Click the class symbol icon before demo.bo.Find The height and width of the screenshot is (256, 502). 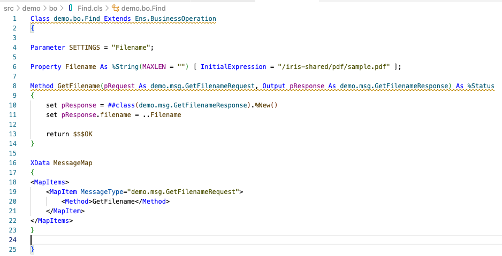pyautogui.click(x=116, y=9)
